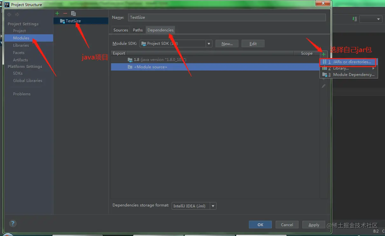385x236 pixels.
Task: Open the Library submenu item
Action: click(x=348, y=68)
